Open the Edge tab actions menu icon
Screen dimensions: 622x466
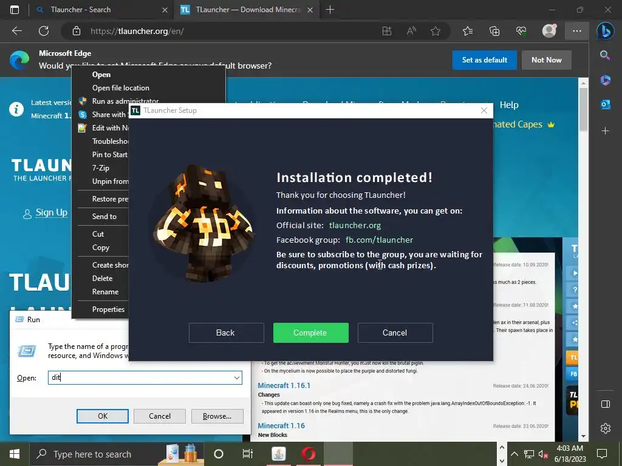point(15,10)
